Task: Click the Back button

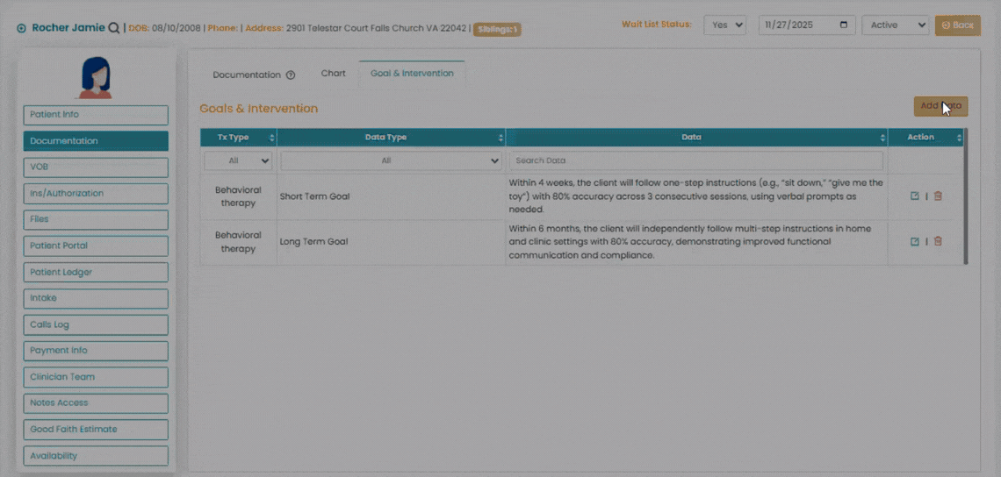Action: (958, 25)
